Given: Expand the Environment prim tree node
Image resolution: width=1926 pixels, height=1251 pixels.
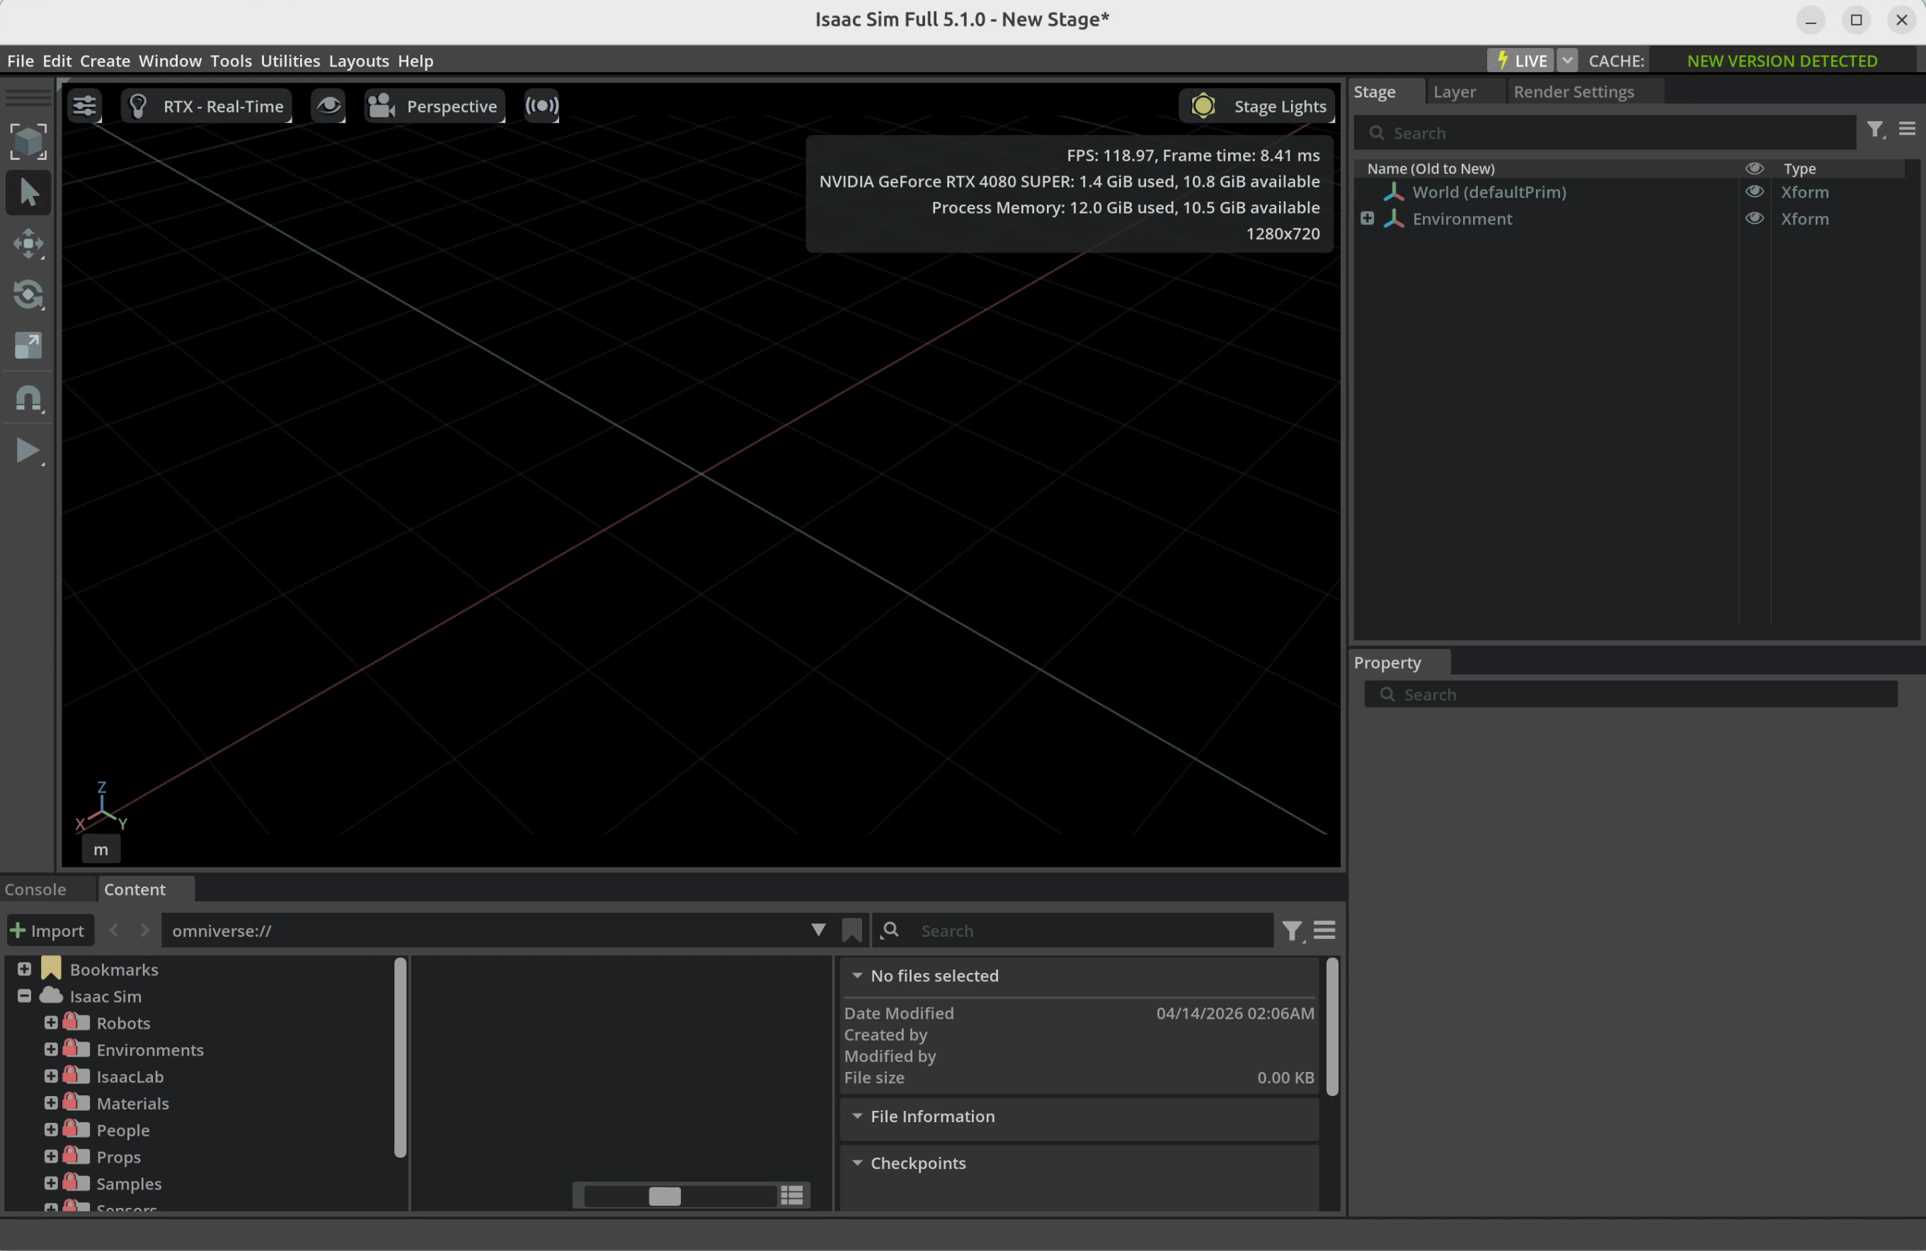Looking at the screenshot, I should click(1367, 219).
